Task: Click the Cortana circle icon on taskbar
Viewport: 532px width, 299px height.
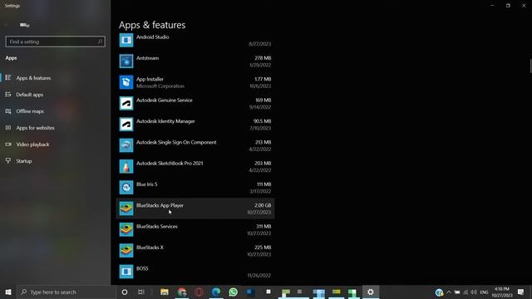Action: (x=125, y=292)
